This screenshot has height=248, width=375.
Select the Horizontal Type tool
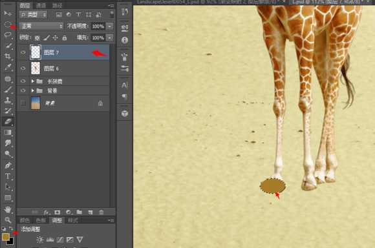[x=8, y=176]
